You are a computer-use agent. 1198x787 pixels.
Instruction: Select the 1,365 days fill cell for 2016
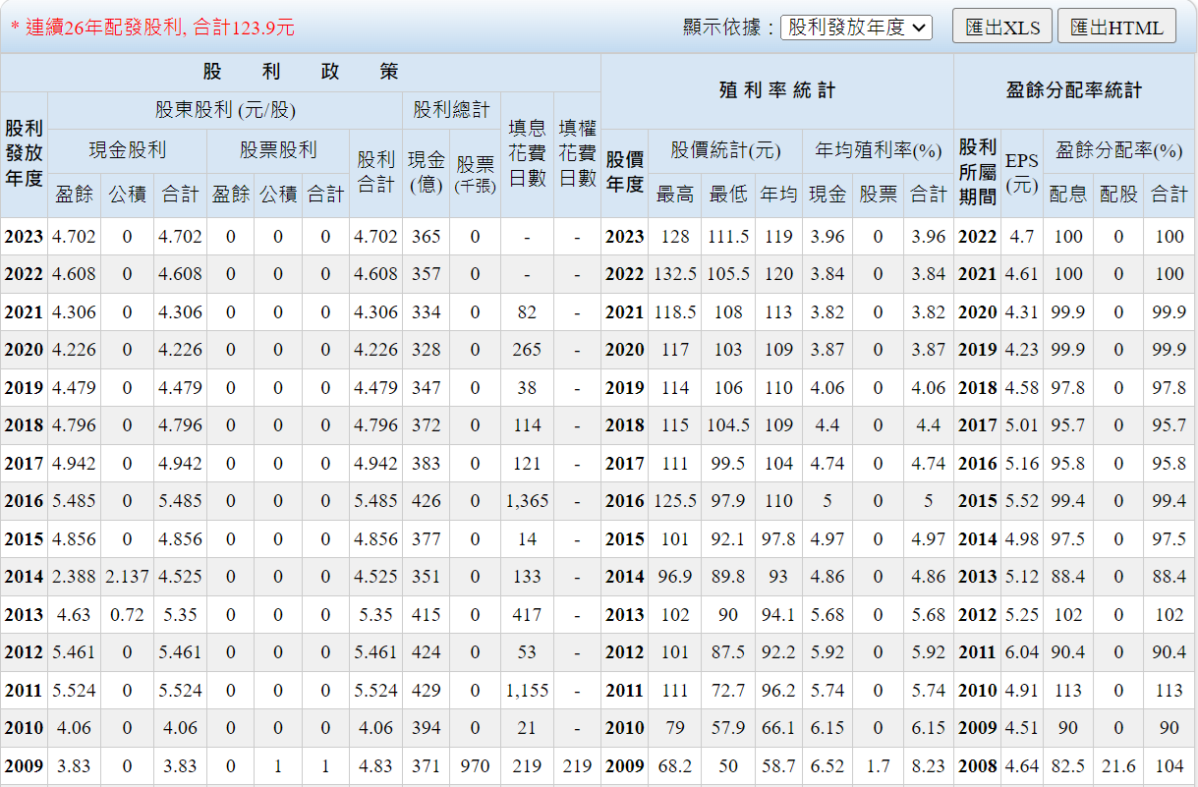pos(527,501)
